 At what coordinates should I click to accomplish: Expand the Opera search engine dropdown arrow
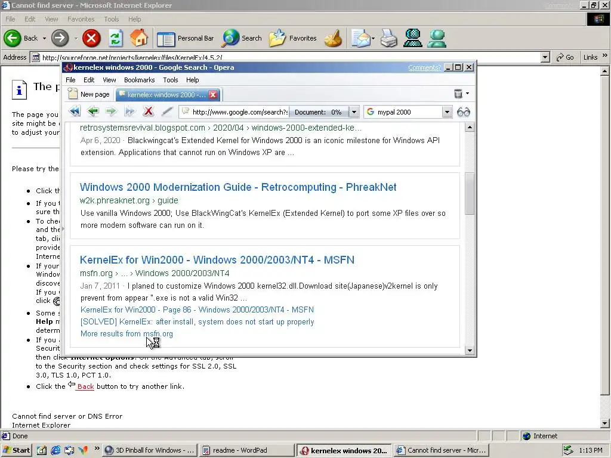447,112
